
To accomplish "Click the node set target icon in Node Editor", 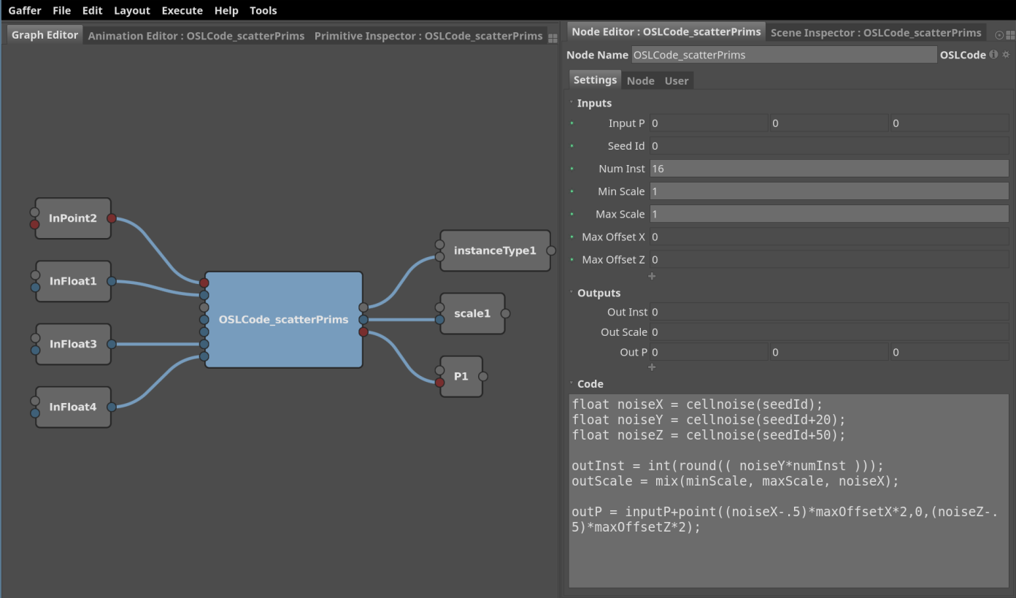I will [999, 34].
